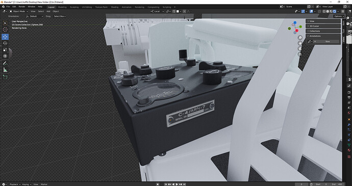This screenshot has height=186, width=352.
Task: Jump to the last frame
Action: click(184, 184)
